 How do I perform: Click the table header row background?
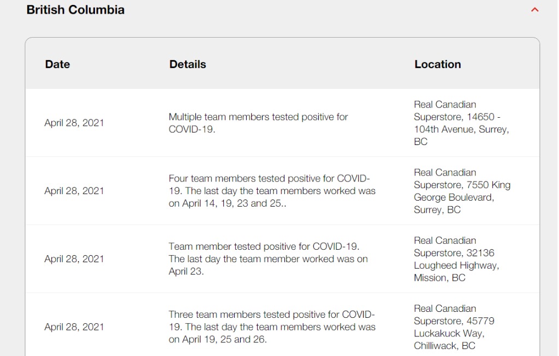click(282, 63)
